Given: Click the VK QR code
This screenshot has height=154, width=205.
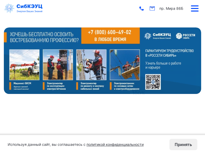Looking at the screenshot, I should (x=153, y=82).
